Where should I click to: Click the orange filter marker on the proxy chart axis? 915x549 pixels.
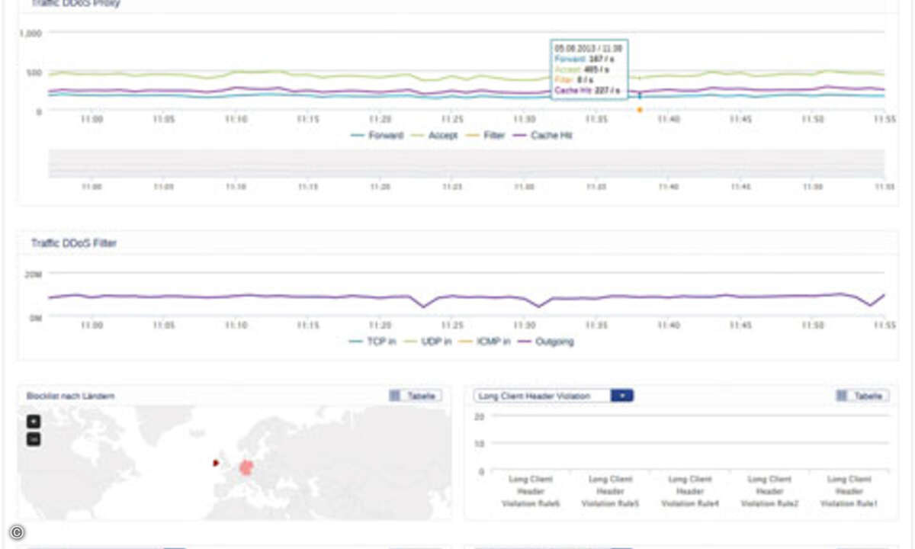tap(639, 110)
